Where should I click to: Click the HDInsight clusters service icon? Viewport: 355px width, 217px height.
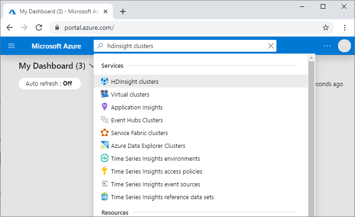pyautogui.click(x=104, y=81)
